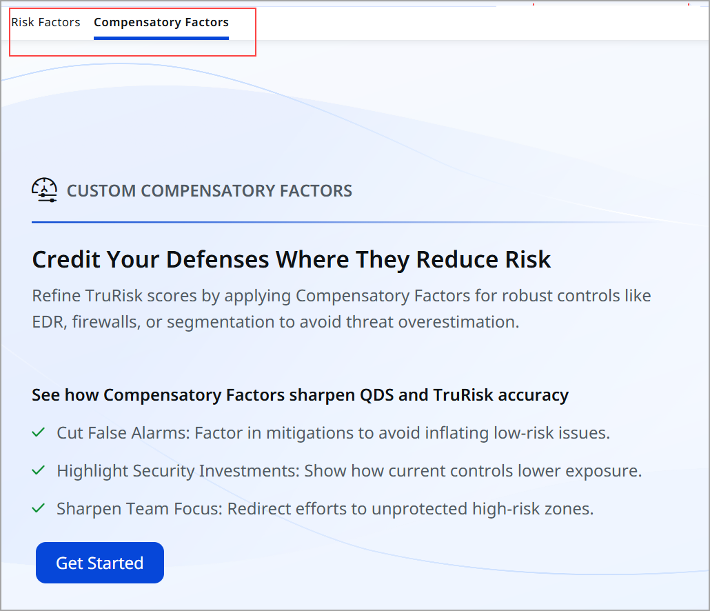This screenshot has height=611, width=710.
Task: Click the See how Compensatory Factors subheading
Action: pyautogui.click(x=300, y=394)
